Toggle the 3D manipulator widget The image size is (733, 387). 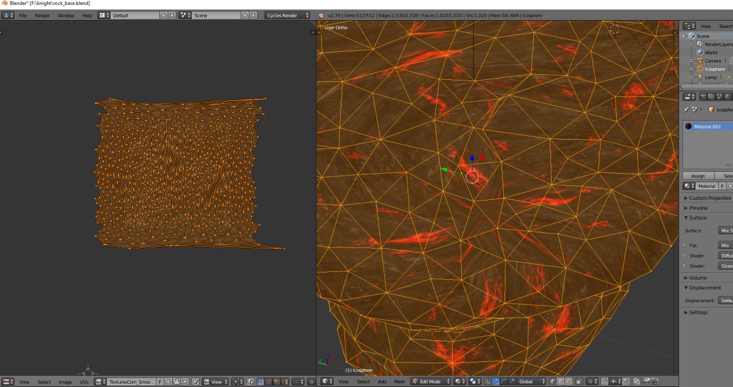[487, 382]
